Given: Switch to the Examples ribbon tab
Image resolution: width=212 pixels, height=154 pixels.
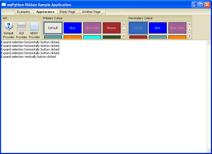Looking at the screenshot, I should point(23,12).
